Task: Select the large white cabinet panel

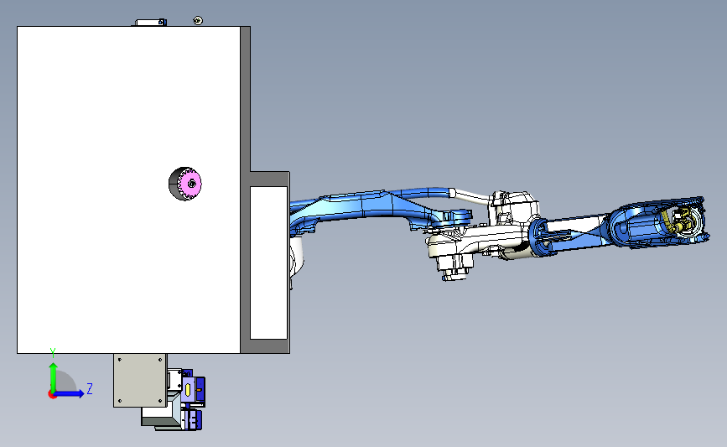Action: pos(128,190)
